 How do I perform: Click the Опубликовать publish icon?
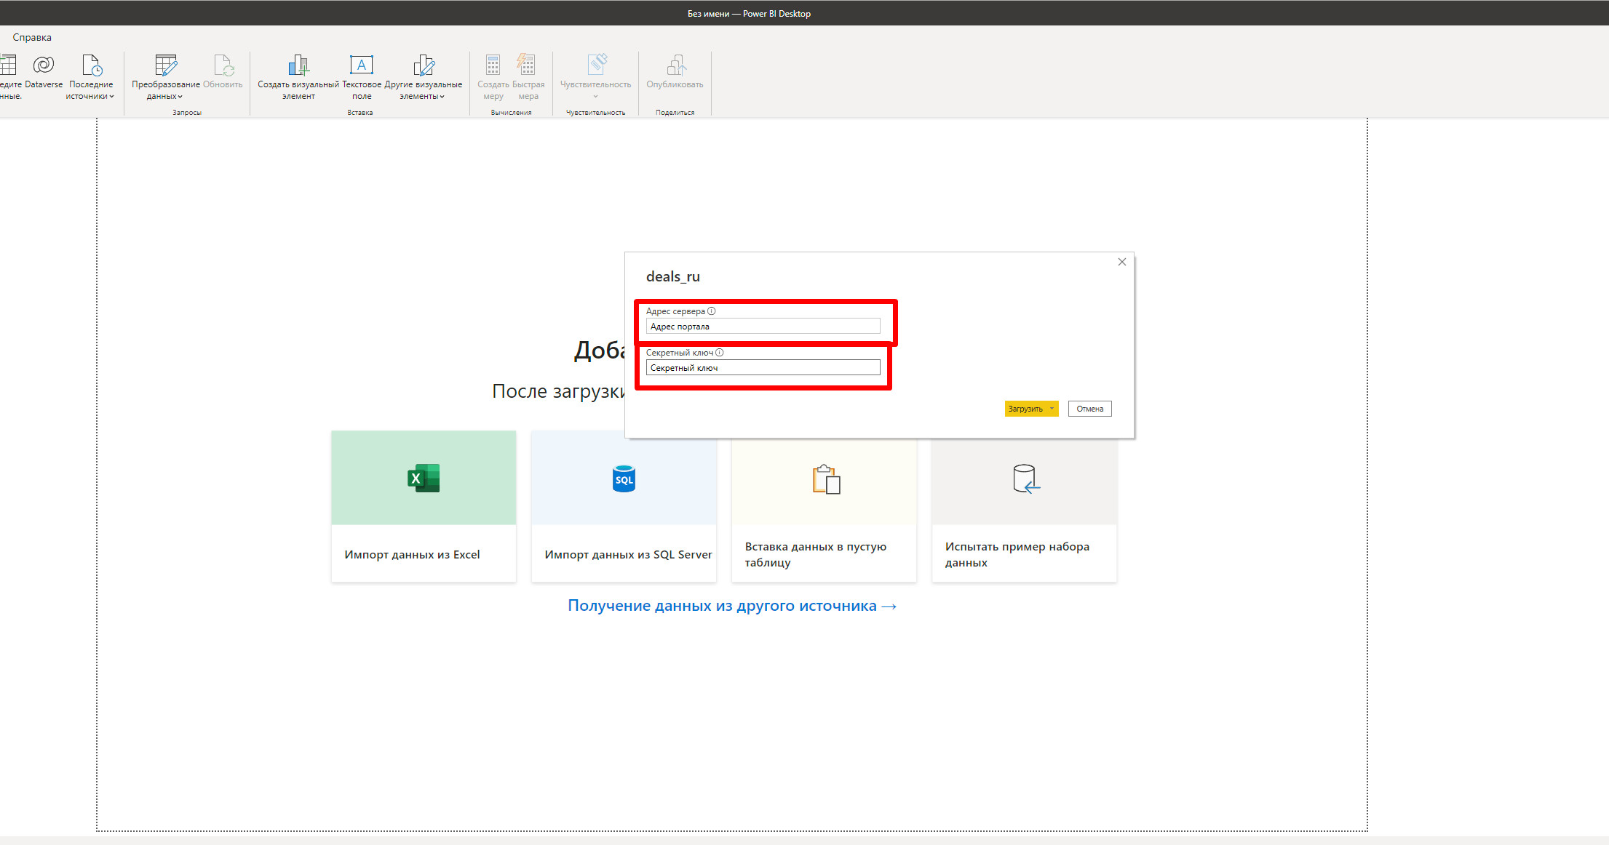675,65
